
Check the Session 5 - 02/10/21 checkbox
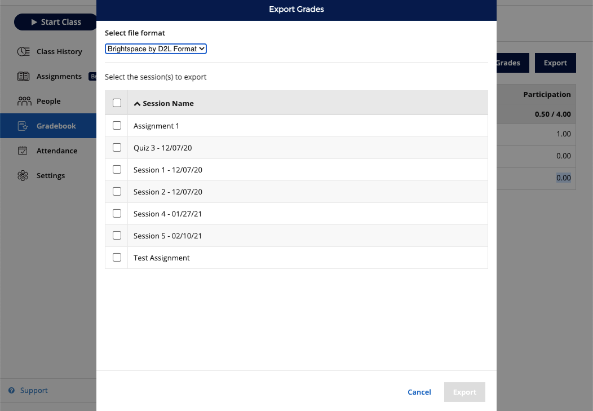[117, 235]
